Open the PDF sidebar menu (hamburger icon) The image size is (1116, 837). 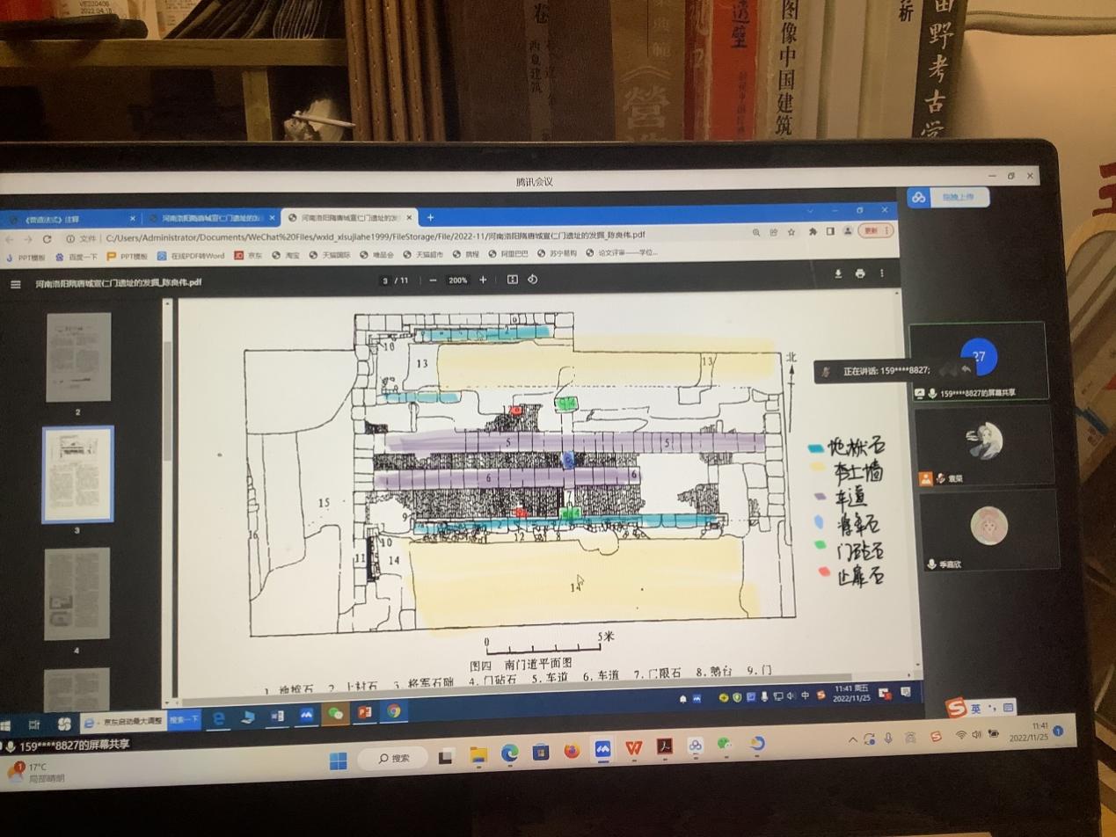click(x=15, y=285)
